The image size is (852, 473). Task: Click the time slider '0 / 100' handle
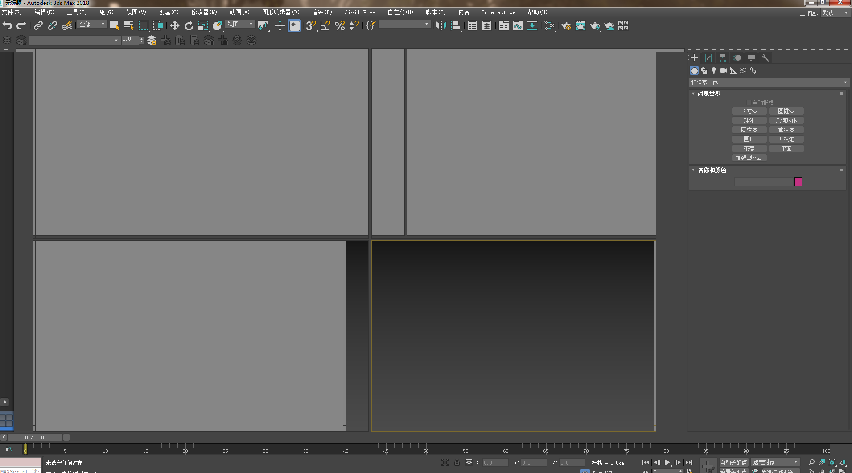tap(35, 437)
